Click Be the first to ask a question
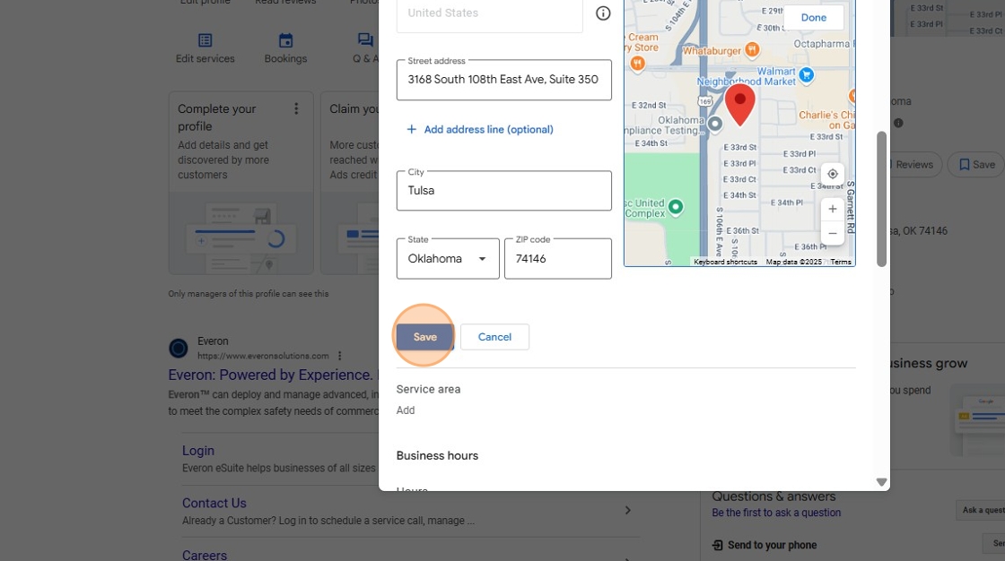Screen dimensions: 1005x561 pyautogui.click(x=776, y=513)
